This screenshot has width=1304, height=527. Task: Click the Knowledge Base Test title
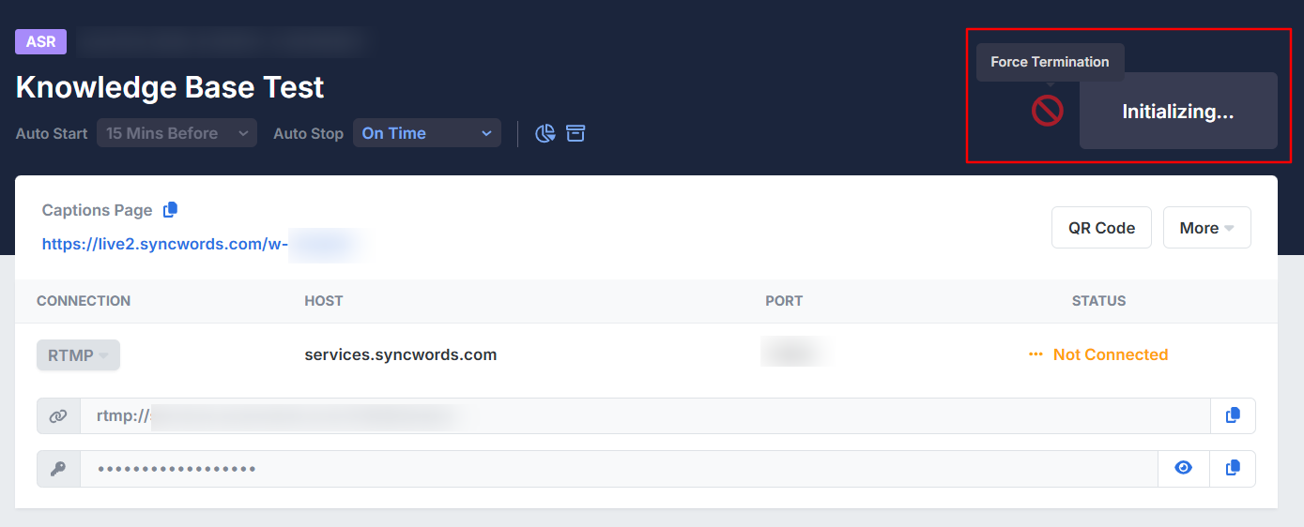pyautogui.click(x=170, y=87)
